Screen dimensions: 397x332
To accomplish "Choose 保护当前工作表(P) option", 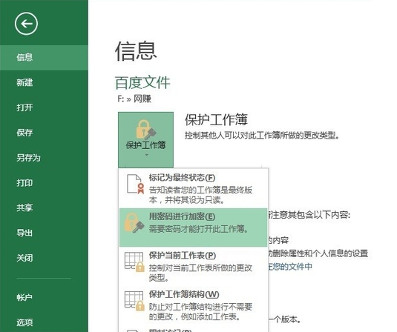I will click(x=194, y=266).
